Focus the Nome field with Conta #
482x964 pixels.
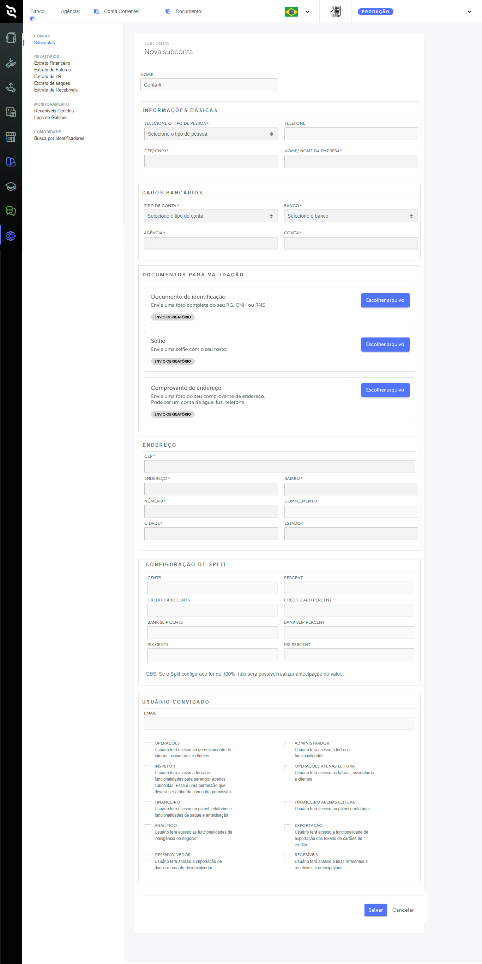[209, 85]
